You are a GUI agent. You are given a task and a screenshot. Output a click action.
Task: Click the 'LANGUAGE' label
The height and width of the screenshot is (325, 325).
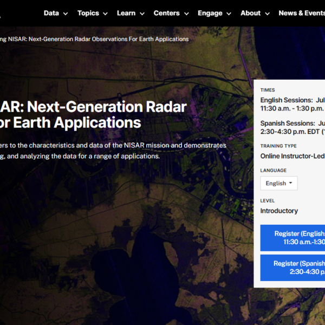pos(274,171)
